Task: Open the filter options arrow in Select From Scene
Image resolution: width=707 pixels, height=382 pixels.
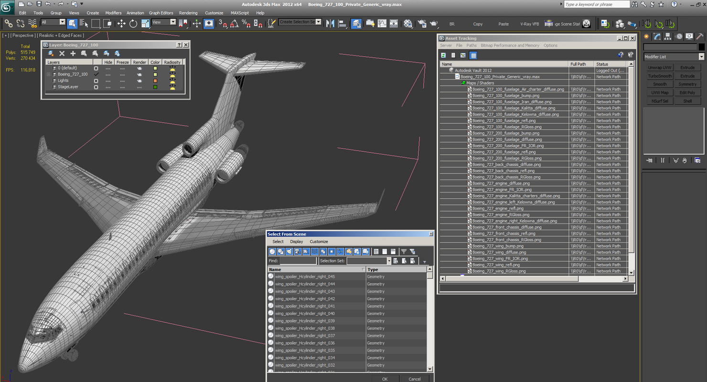Action: tap(425, 262)
